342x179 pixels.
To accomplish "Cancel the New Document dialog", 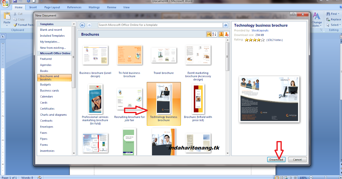I will tap(297, 159).
